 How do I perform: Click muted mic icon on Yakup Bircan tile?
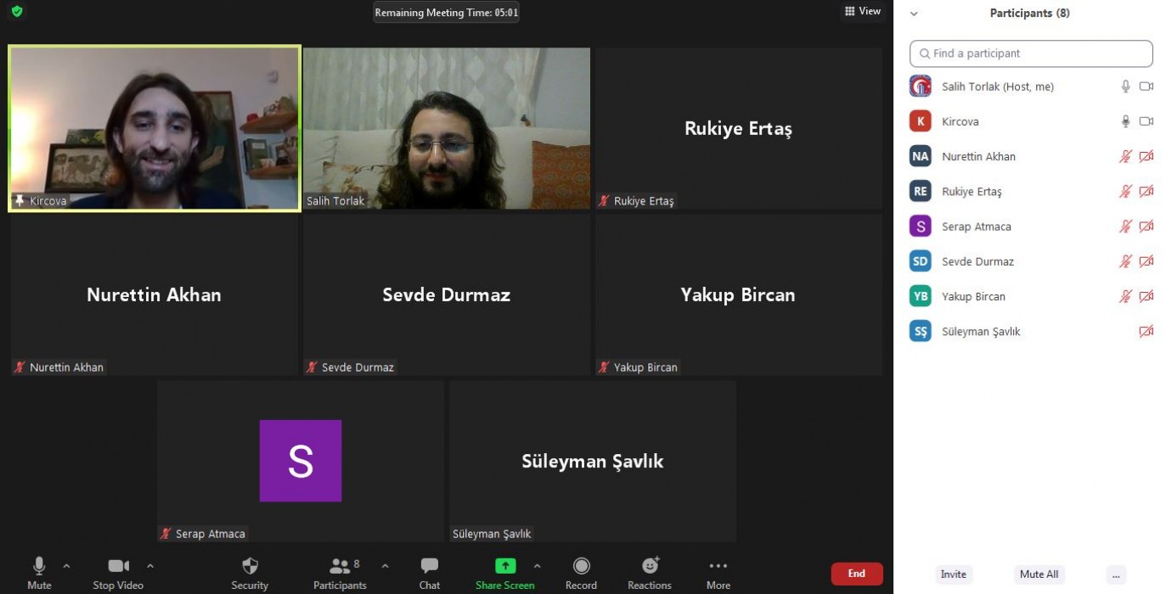(x=604, y=367)
